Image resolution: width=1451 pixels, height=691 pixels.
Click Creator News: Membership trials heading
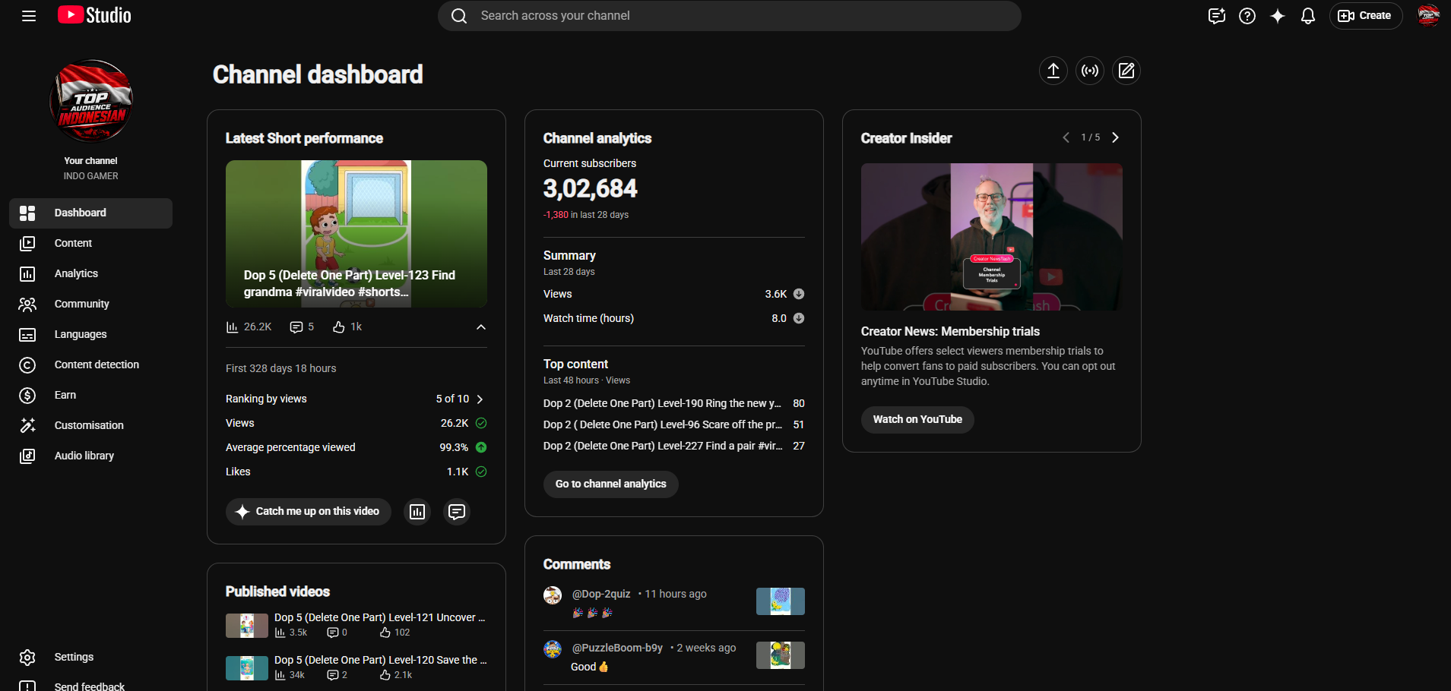pyautogui.click(x=950, y=332)
